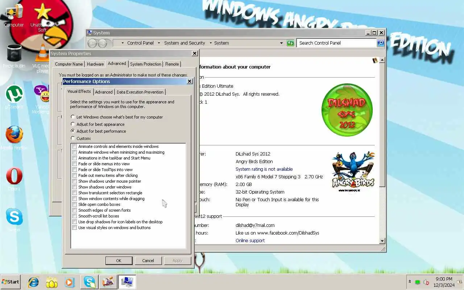Click the DiLshad Sys 2012 green logo
This screenshot has height=290, width=464.
click(x=347, y=110)
